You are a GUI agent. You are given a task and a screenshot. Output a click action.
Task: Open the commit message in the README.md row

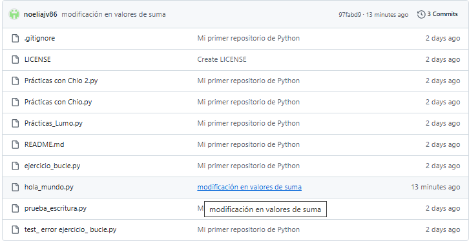(x=248, y=144)
